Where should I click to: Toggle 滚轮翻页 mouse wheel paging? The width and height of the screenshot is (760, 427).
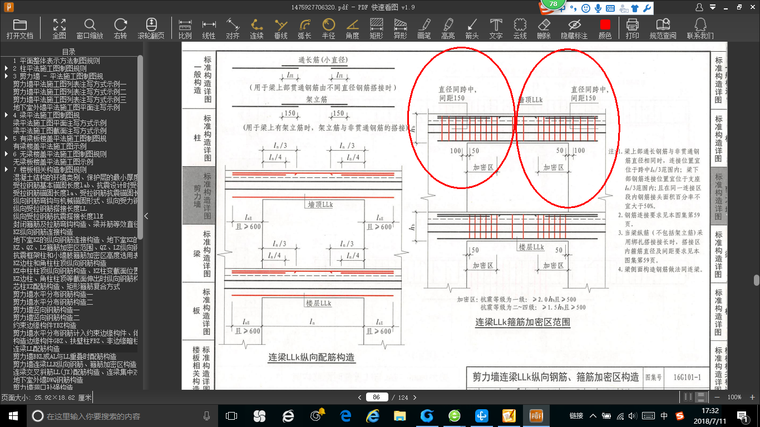click(151, 28)
